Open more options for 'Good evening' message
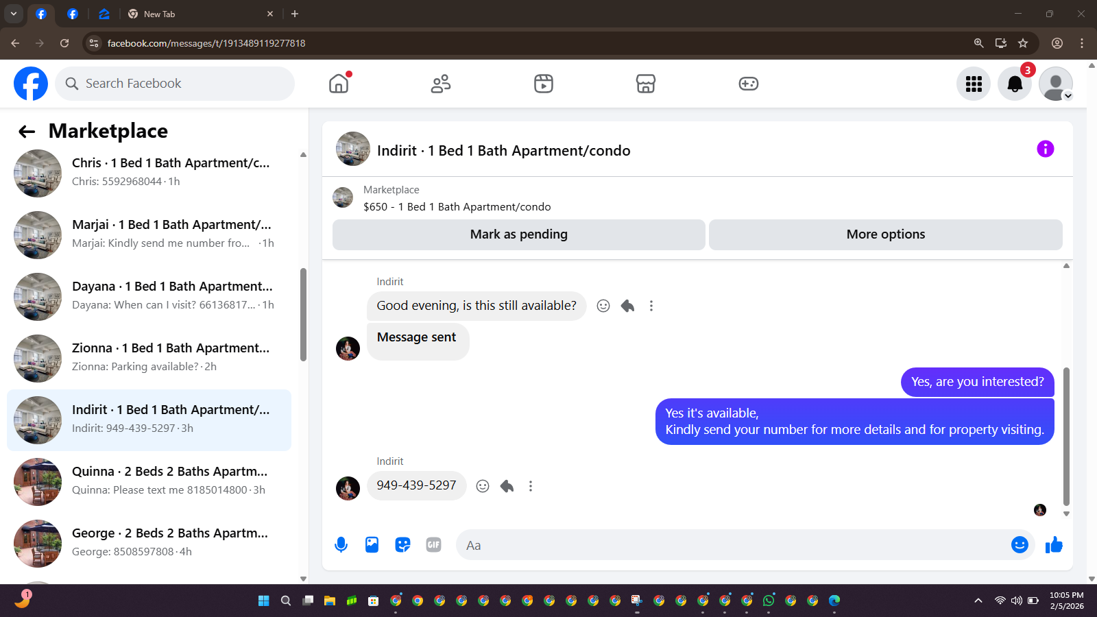The image size is (1097, 617). click(651, 306)
